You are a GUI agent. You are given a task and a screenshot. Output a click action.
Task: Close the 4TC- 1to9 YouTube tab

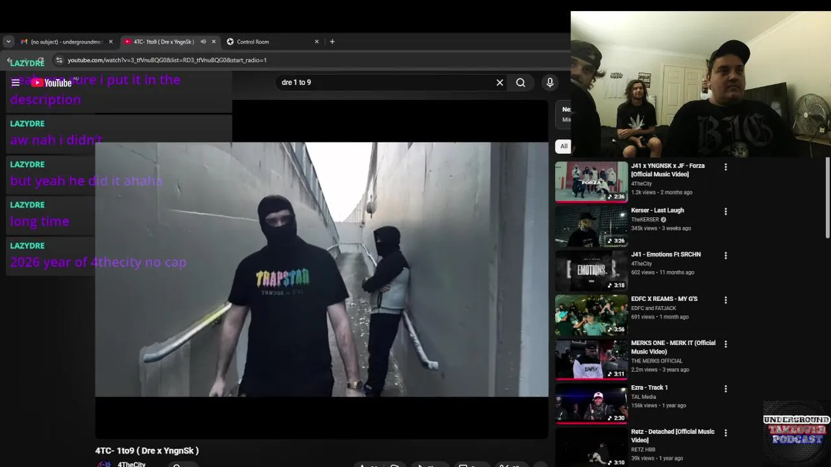(214, 42)
